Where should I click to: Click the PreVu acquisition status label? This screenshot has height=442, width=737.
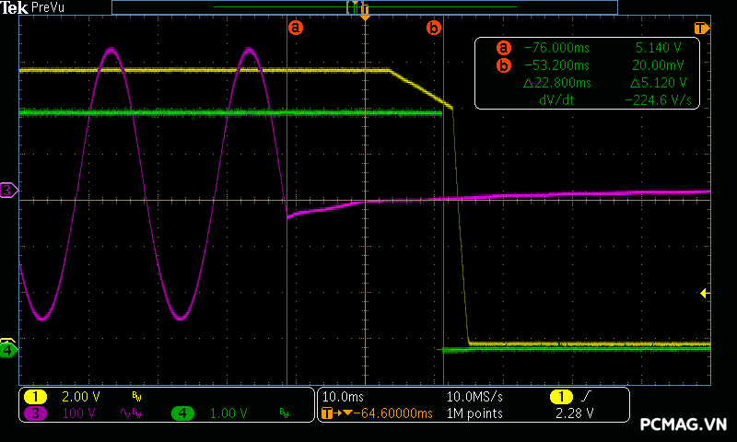(x=48, y=7)
